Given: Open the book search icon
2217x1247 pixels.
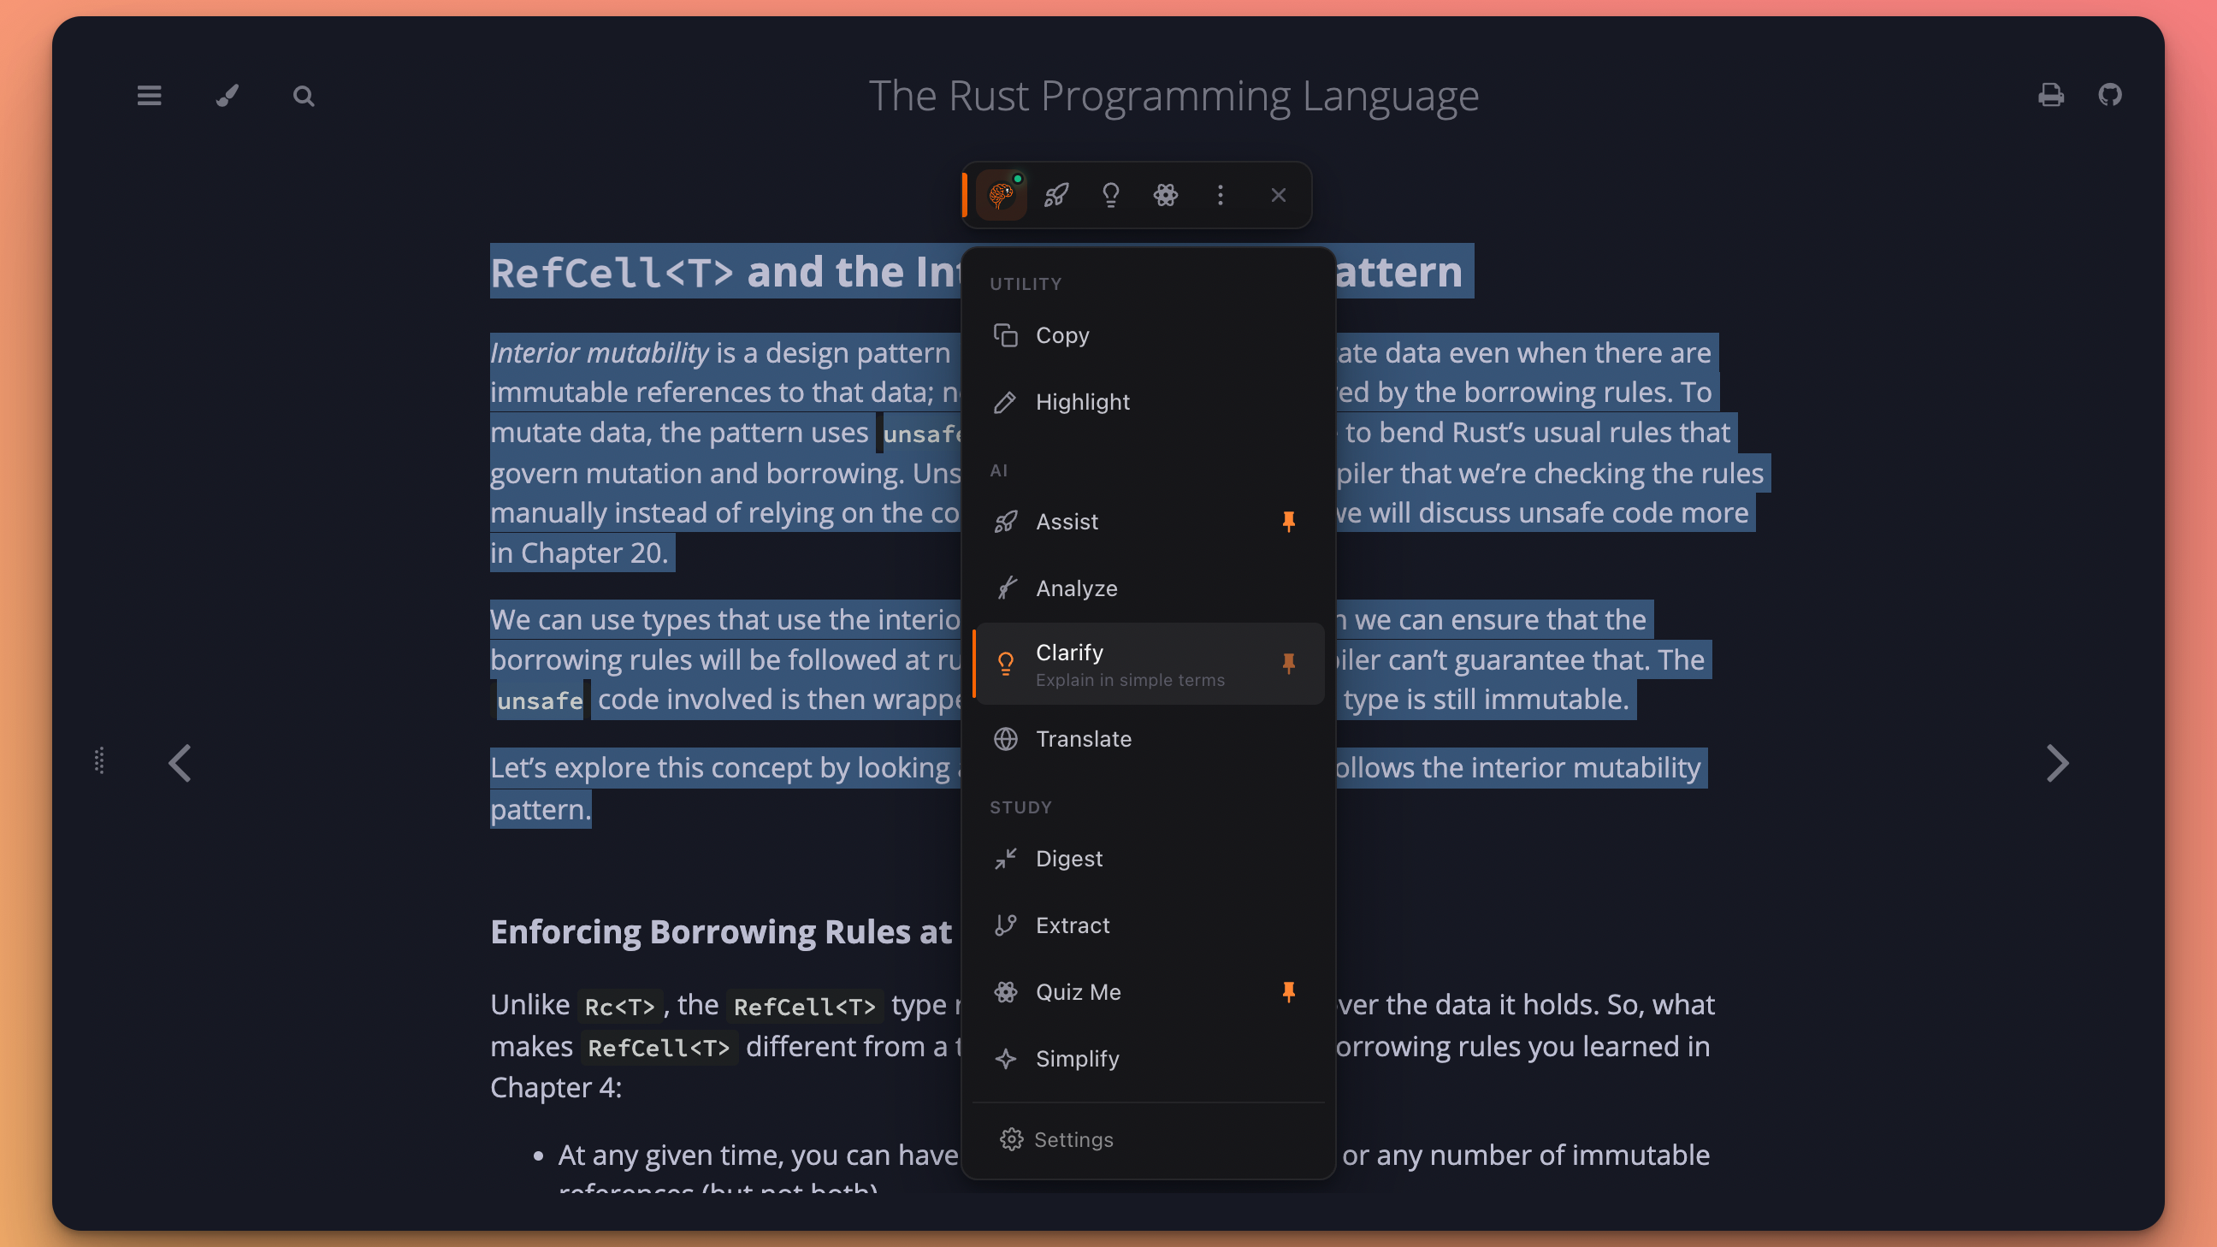Looking at the screenshot, I should 303,96.
